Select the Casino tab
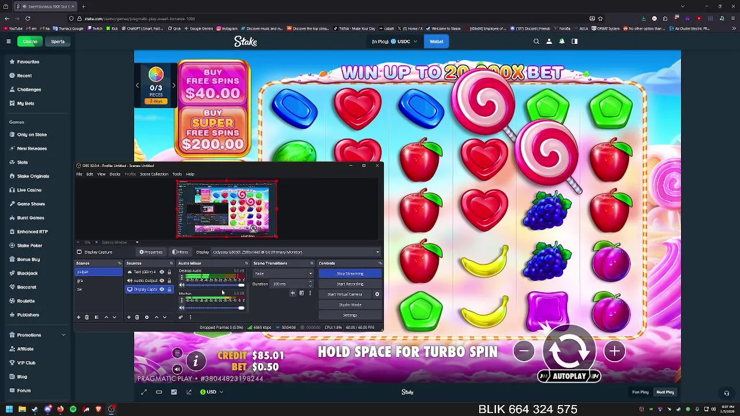The width and height of the screenshot is (740, 416). [x=30, y=42]
